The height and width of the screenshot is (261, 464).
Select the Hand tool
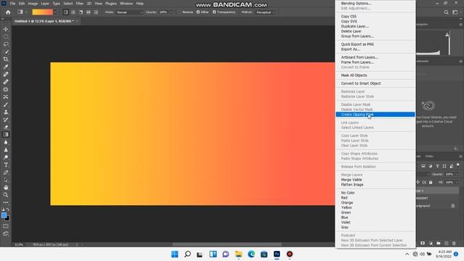pyautogui.click(x=6, y=188)
